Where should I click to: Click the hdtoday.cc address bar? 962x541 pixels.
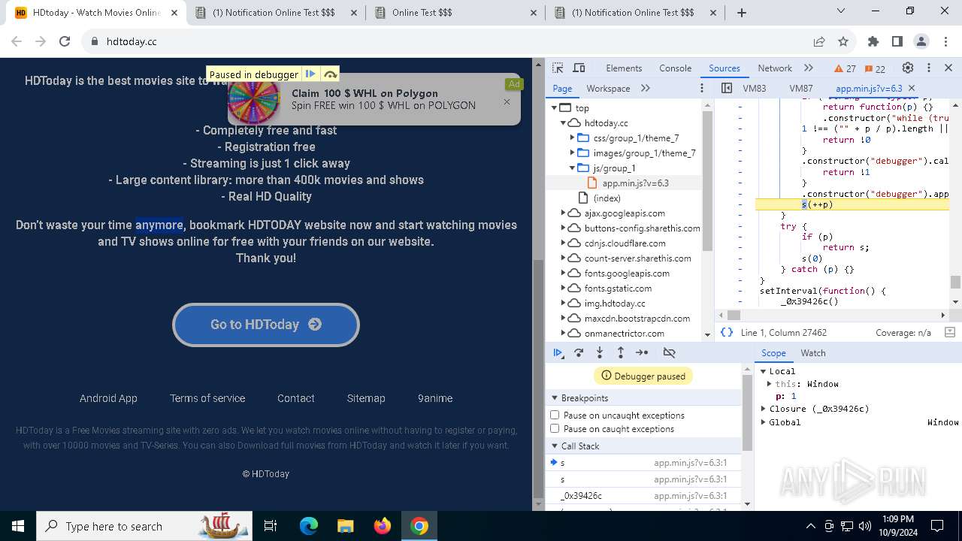click(443, 42)
